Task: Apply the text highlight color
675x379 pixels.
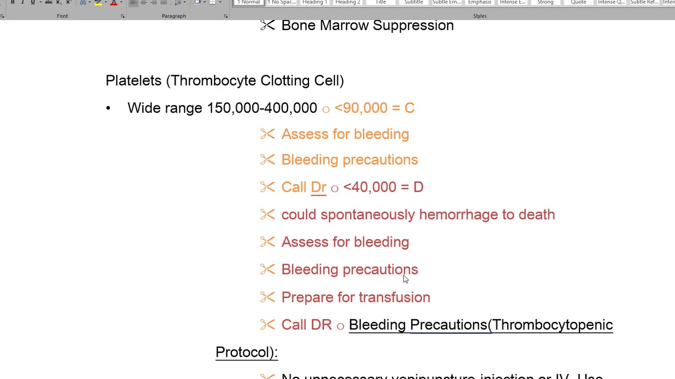Action: coord(98,3)
